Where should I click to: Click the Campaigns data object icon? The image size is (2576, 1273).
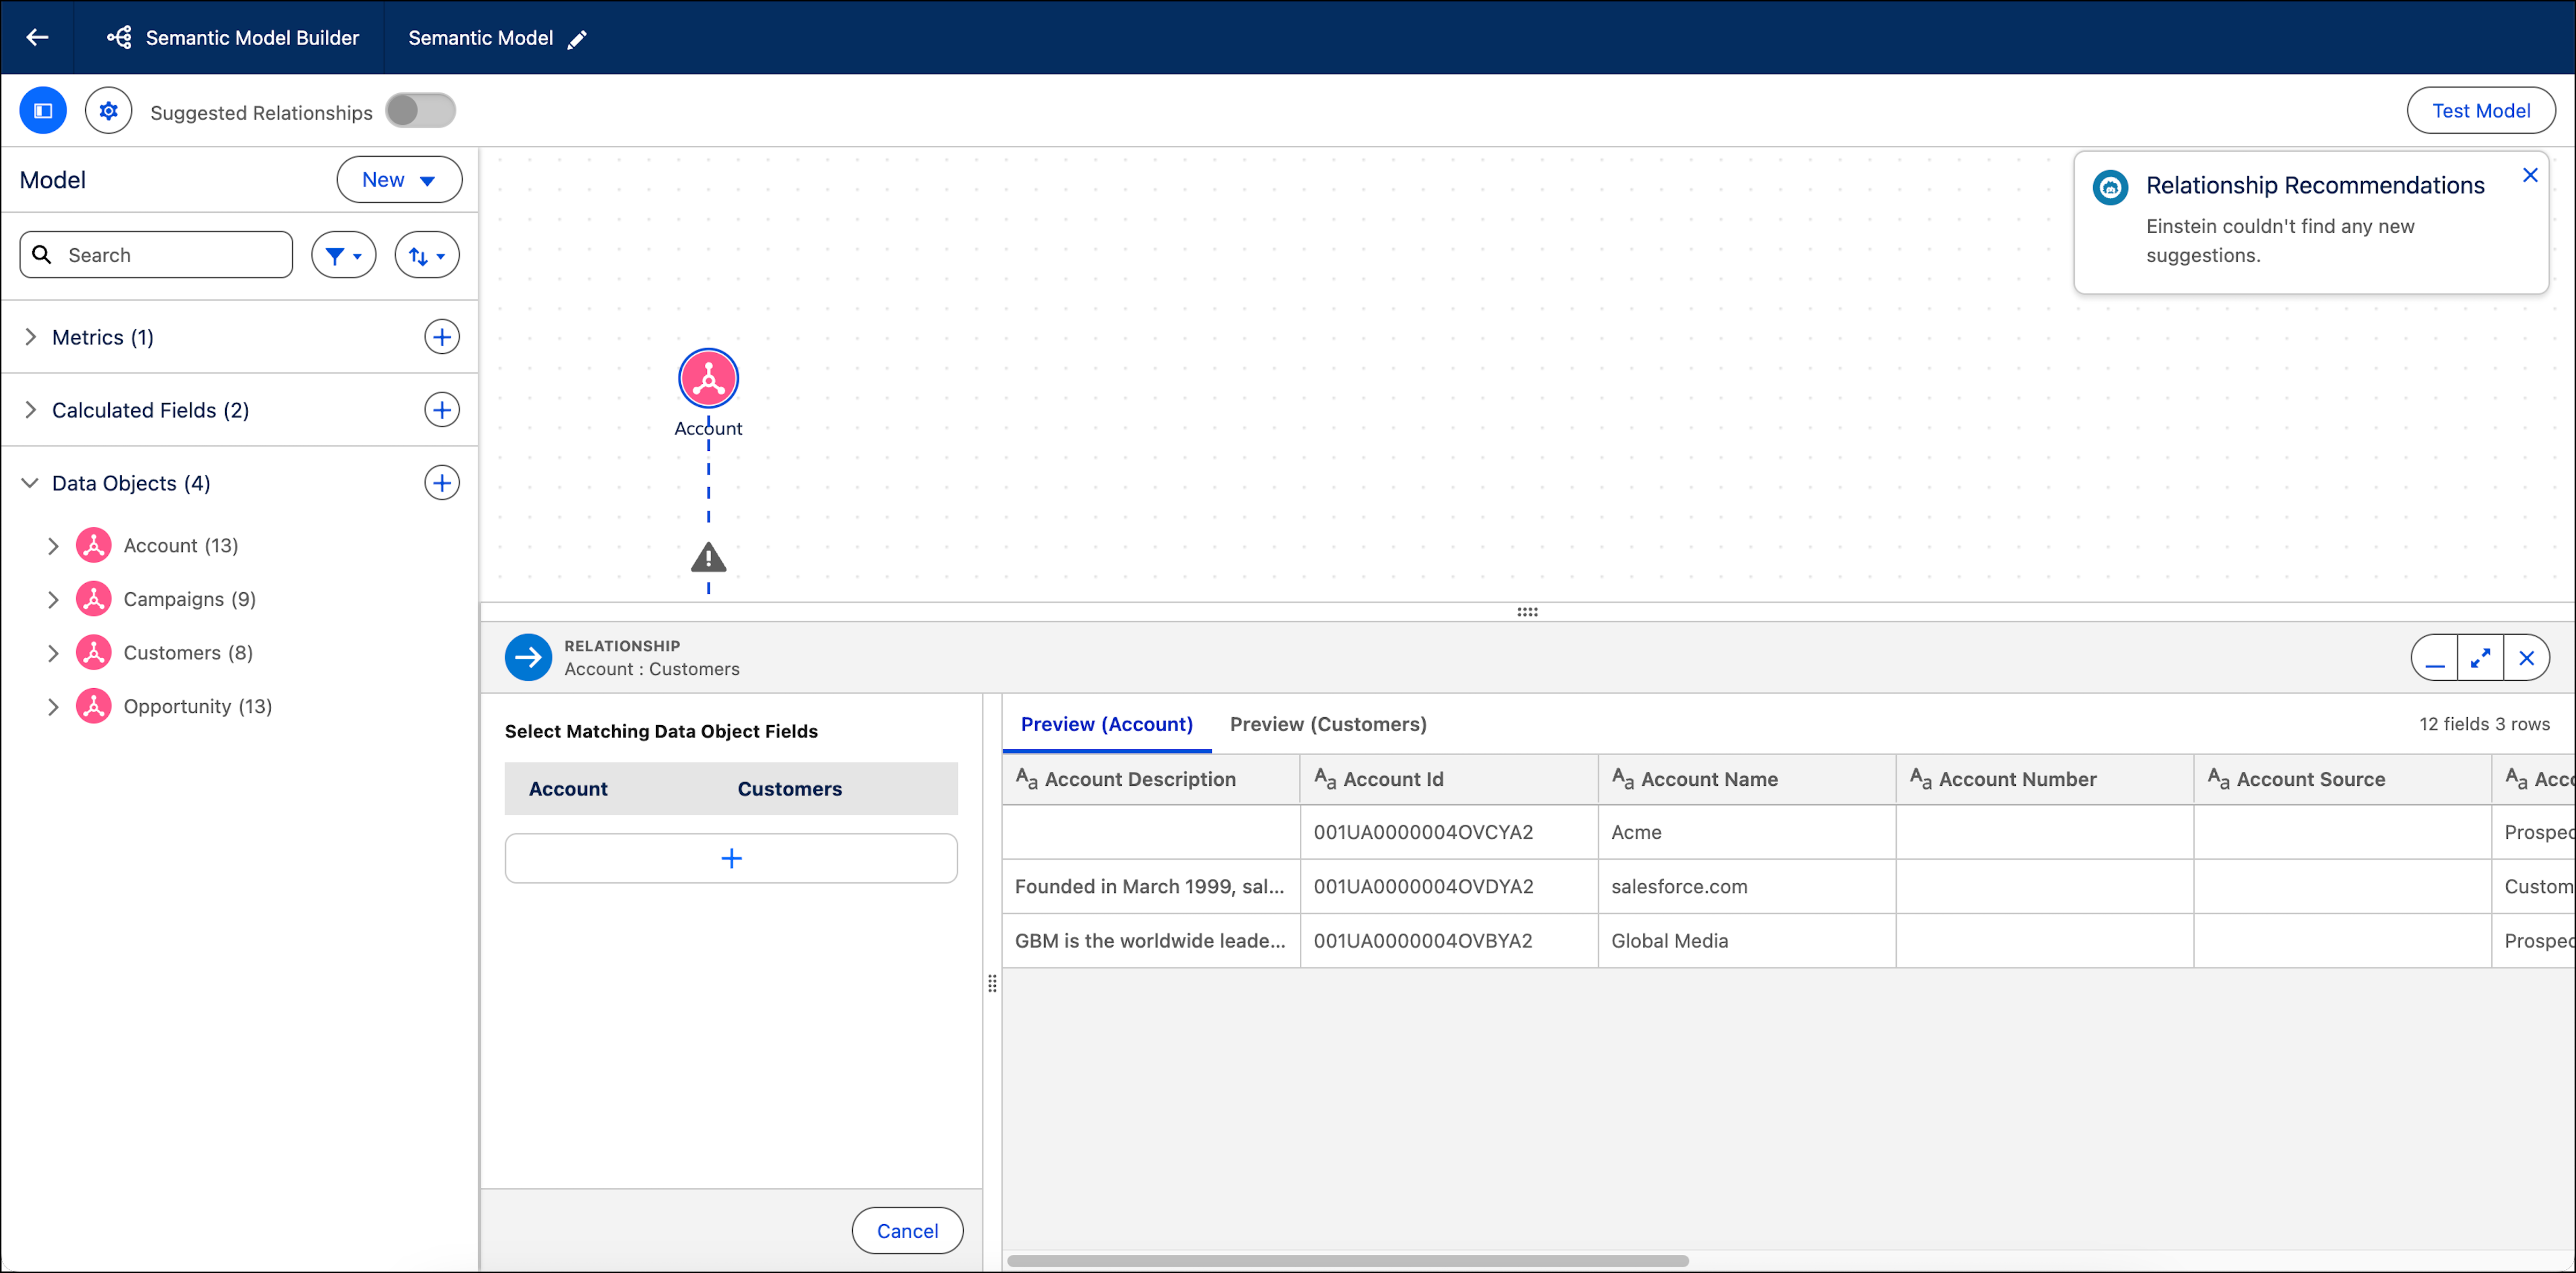pyautogui.click(x=94, y=599)
